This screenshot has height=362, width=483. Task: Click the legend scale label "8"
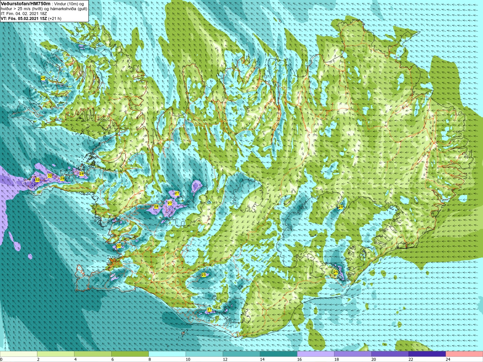pos(150,359)
